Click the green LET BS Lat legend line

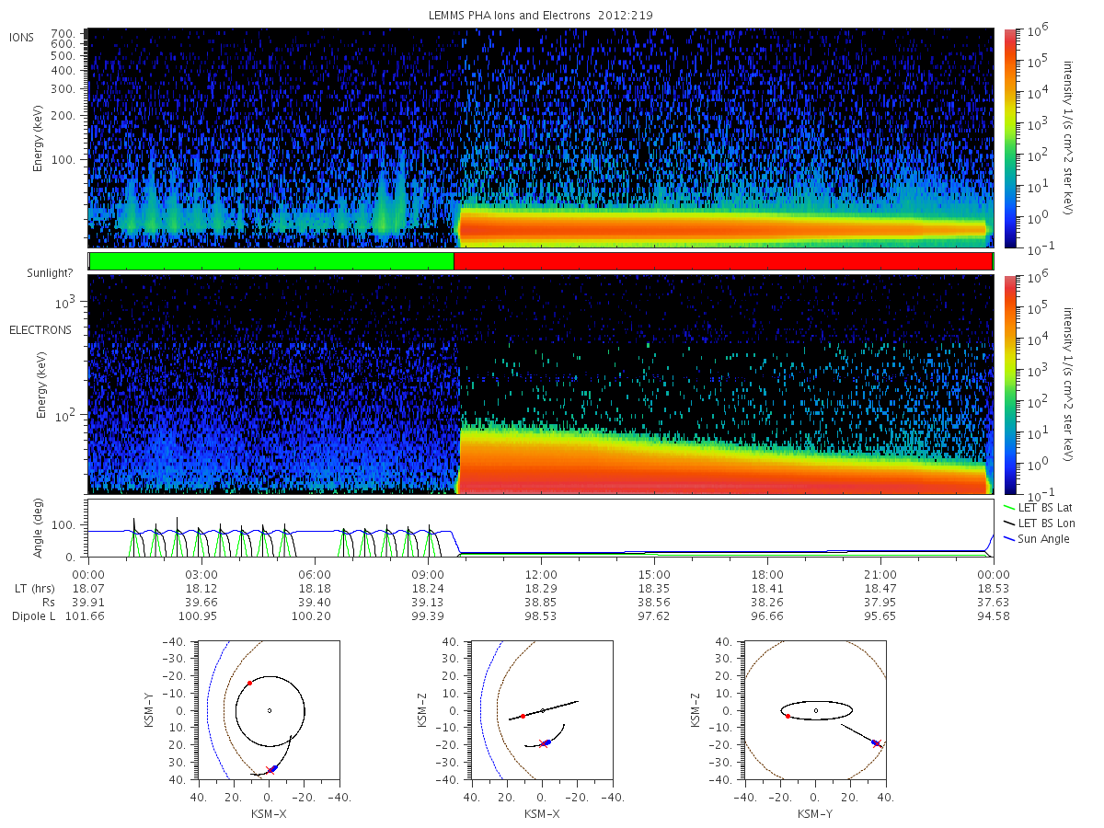(1008, 507)
